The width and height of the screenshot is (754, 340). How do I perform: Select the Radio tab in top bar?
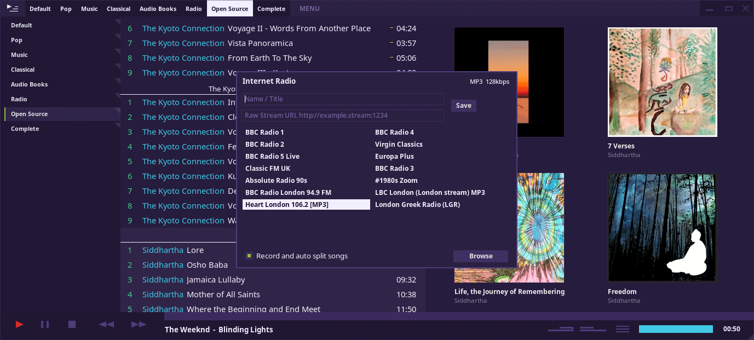pyautogui.click(x=193, y=8)
